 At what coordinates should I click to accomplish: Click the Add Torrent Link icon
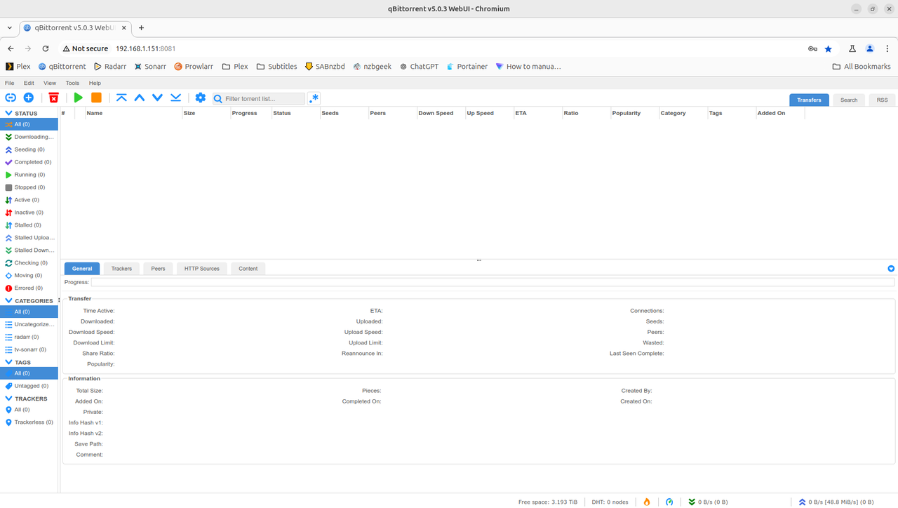(11, 98)
